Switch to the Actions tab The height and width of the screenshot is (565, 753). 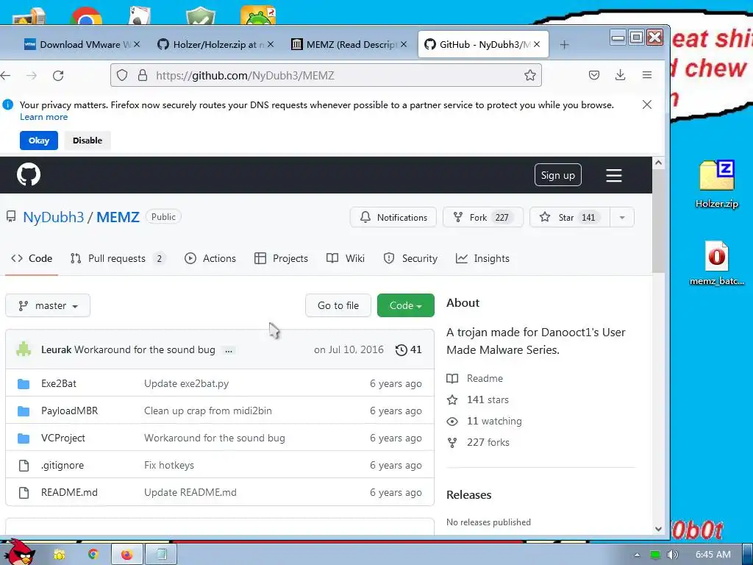click(210, 258)
